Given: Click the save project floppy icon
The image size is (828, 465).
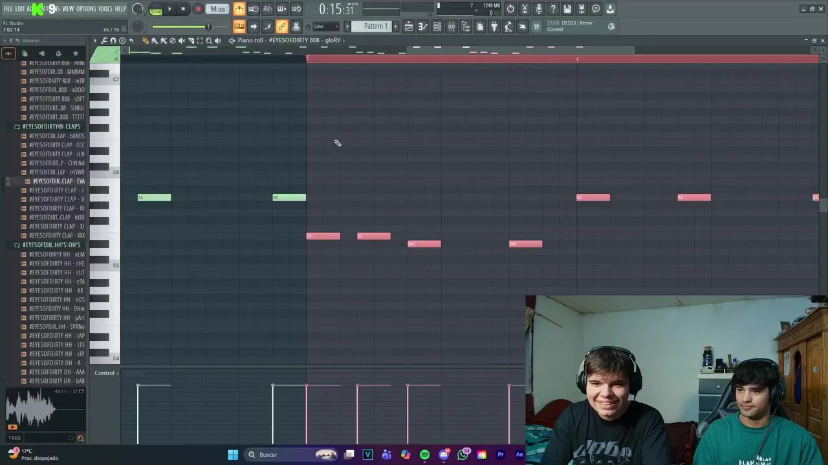Looking at the screenshot, I should point(567,9).
